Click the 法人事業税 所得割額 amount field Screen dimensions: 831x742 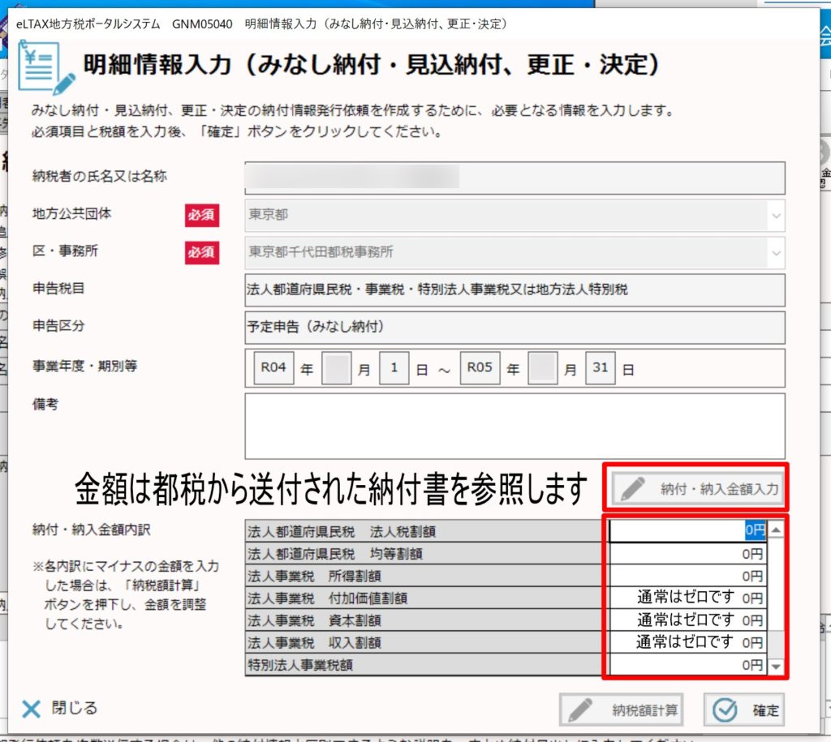[x=687, y=576]
